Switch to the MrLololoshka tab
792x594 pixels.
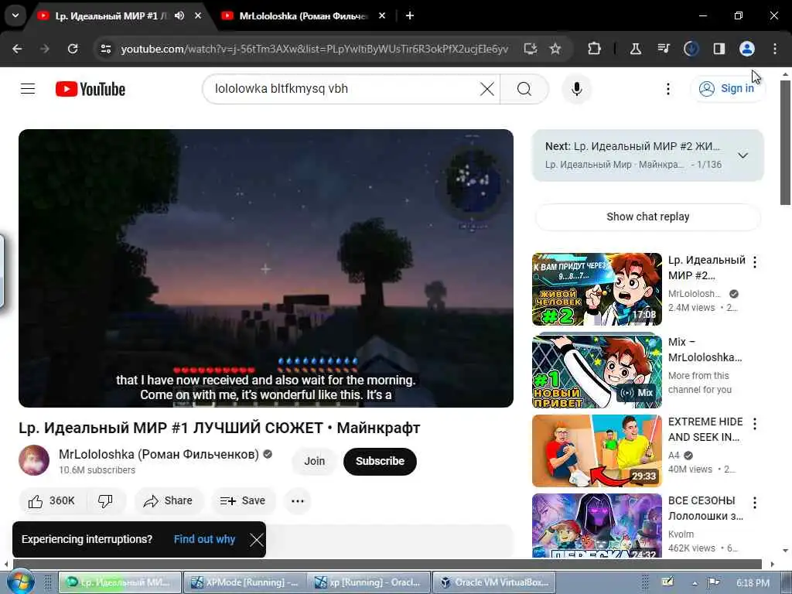(303, 15)
